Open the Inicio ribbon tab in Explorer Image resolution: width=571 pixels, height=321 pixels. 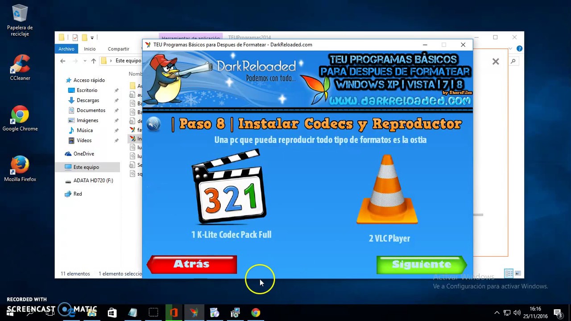click(90, 49)
